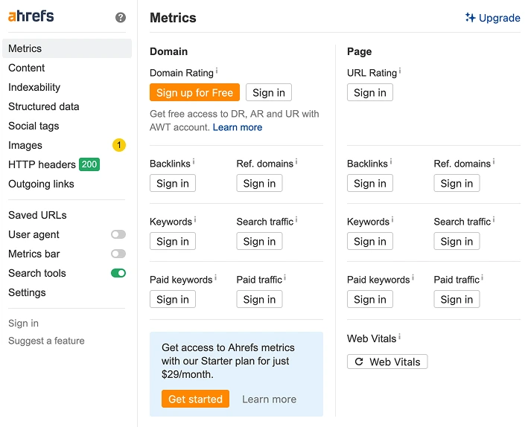The width and height of the screenshot is (528, 427).
Task: Open Suggest a feature link
Action: click(x=46, y=341)
